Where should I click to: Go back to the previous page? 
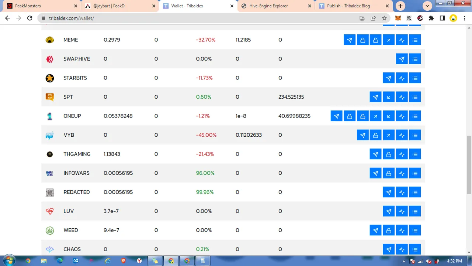pos(8,18)
